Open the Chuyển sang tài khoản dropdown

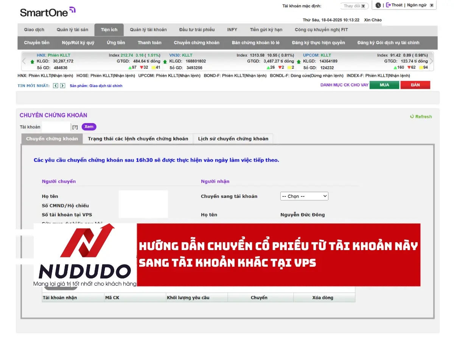[304, 196]
